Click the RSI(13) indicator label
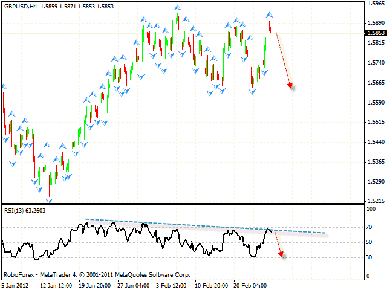Image resolution: width=387 pixels, height=290 pixels. [15, 210]
